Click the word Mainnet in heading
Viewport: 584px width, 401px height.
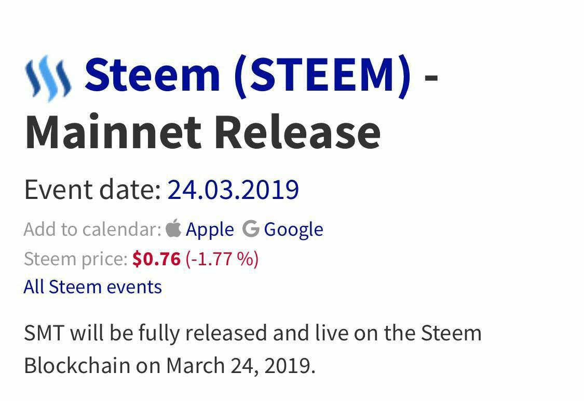(x=113, y=133)
